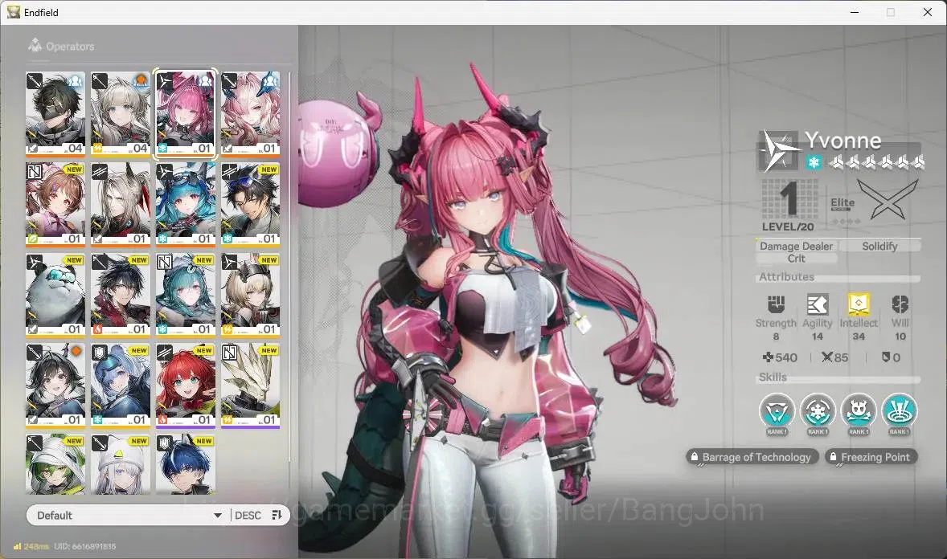947x559 pixels.
Task: Click the DESC sort order button
Action: pyautogui.click(x=248, y=515)
